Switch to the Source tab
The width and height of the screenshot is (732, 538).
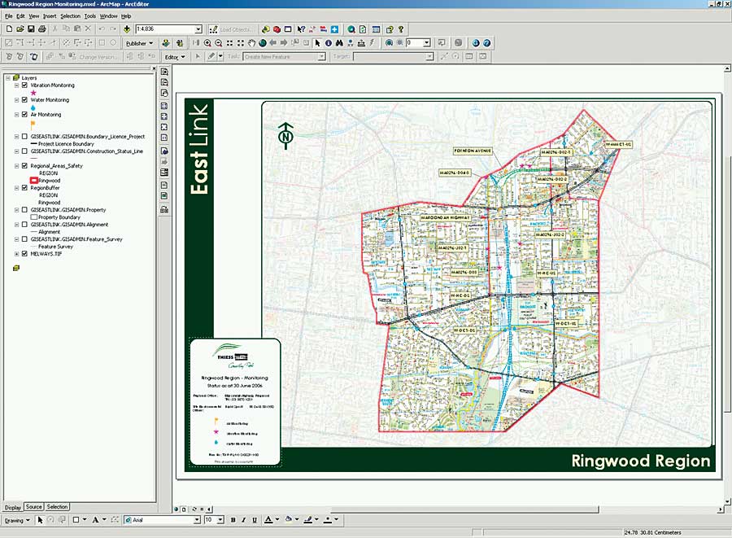click(33, 506)
